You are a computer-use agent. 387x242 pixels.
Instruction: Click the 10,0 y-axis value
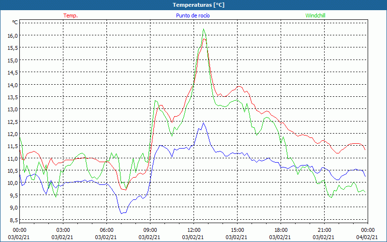coord(13,183)
